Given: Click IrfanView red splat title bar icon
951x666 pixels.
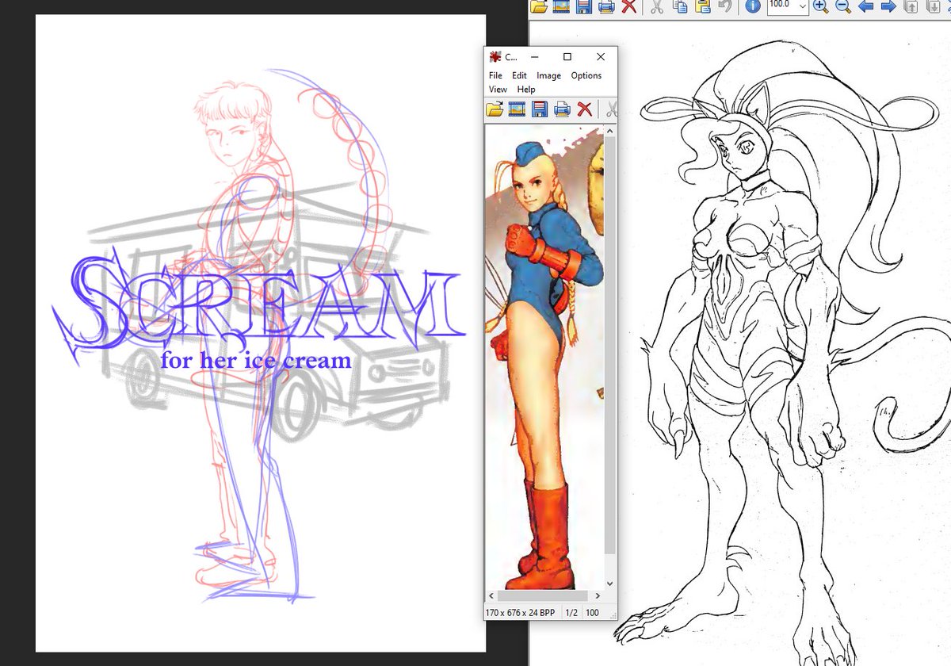Looking at the screenshot, I should [x=495, y=57].
